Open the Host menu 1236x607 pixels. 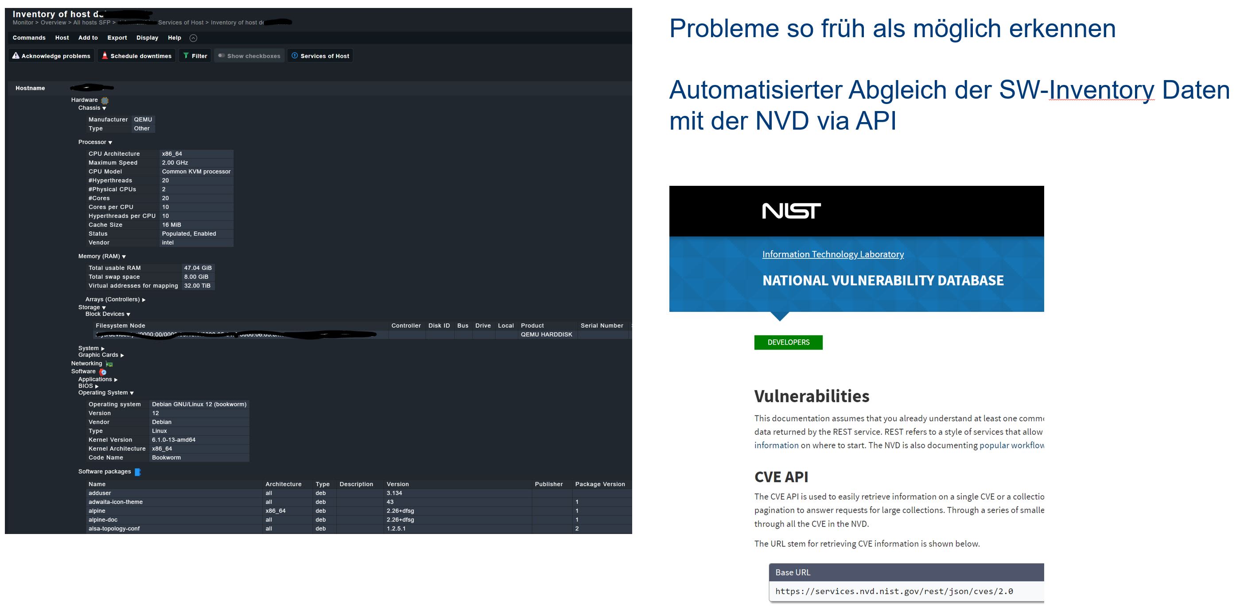tap(62, 38)
